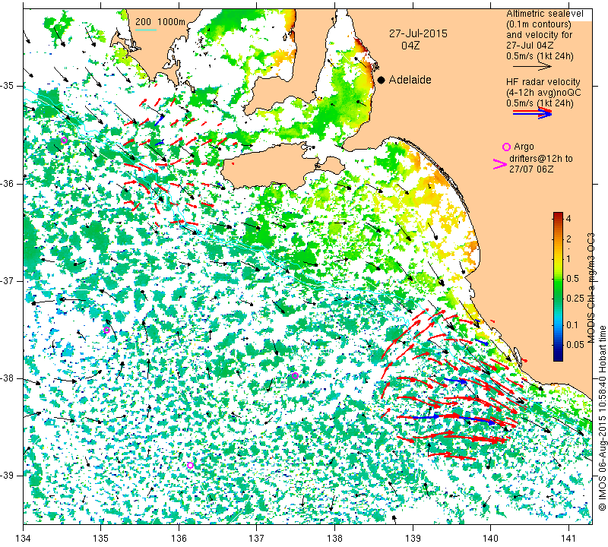Click the 200 1000m depth contour key
The height and width of the screenshot is (547, 608).
160,21
